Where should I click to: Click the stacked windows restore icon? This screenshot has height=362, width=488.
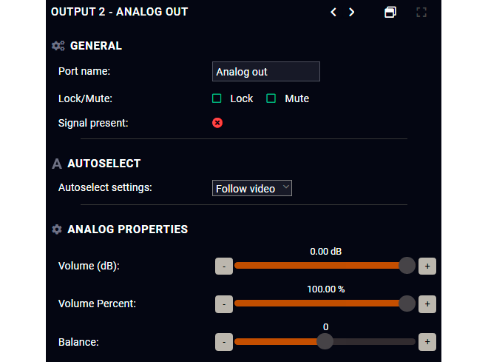390,12
